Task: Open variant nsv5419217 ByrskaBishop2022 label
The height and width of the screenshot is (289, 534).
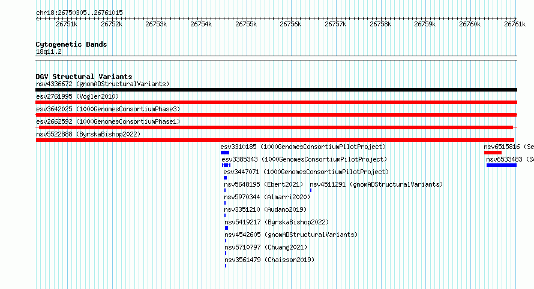Action: [x=277, y=222]
